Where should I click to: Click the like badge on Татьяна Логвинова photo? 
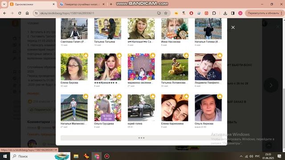click(x=186, y=55)
